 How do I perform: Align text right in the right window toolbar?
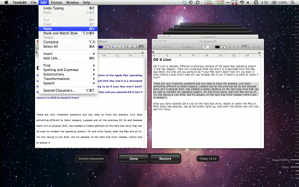[x=254, y=47]
